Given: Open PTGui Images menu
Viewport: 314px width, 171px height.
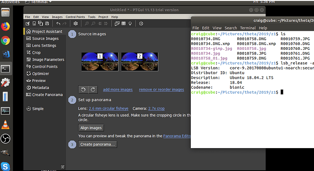Looking at the screenshot, I should coord(57,17).
